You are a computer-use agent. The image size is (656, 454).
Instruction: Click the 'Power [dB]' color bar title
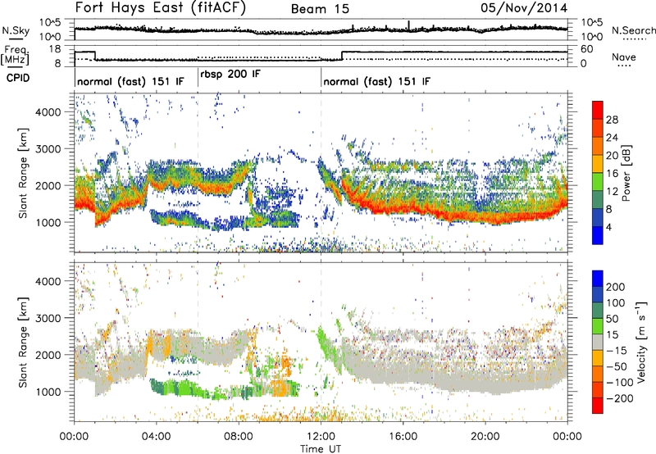(626, 173)
